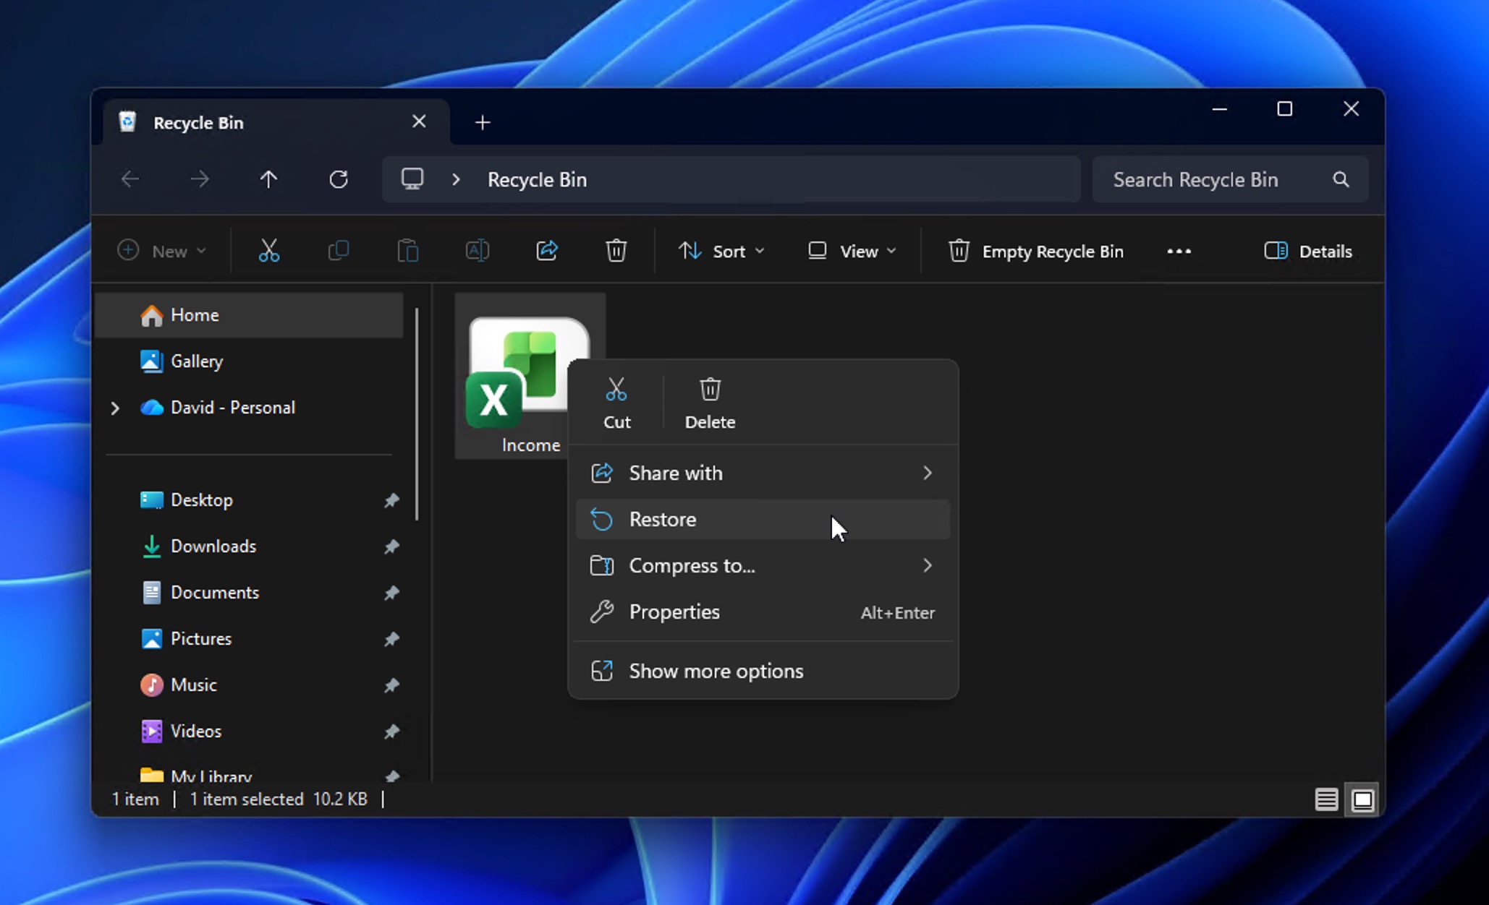Go up one folder level
Viewport: 1489px width, 905px height.
coord(268,179)
